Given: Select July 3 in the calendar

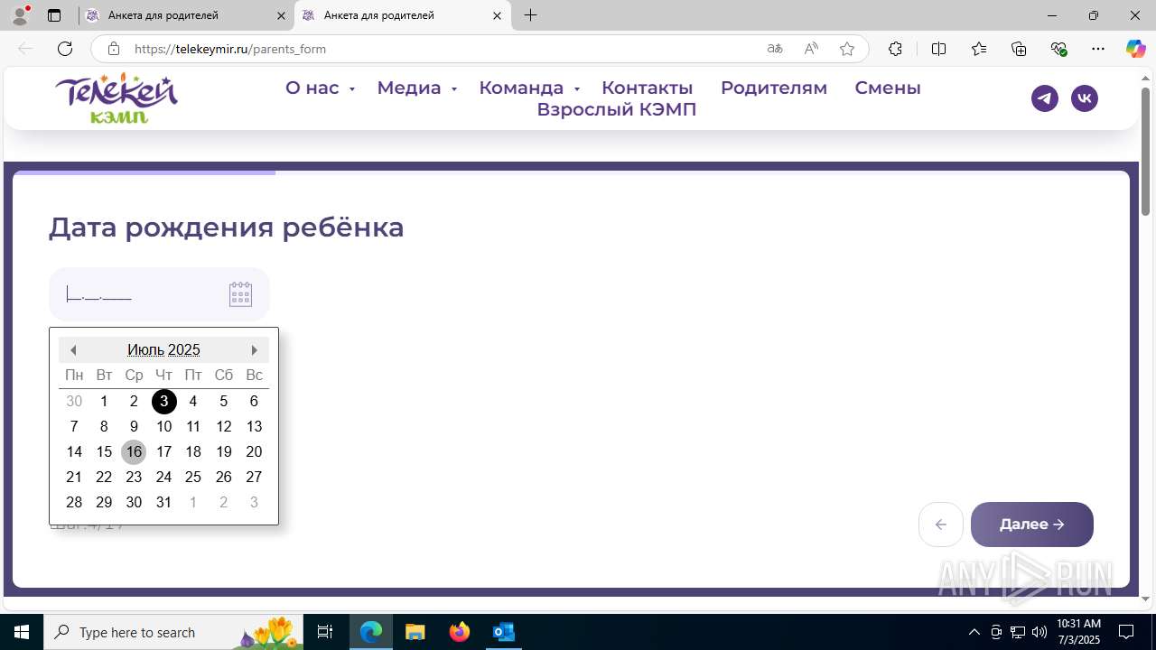Looking at the screenshot, I should pos(163,402).
